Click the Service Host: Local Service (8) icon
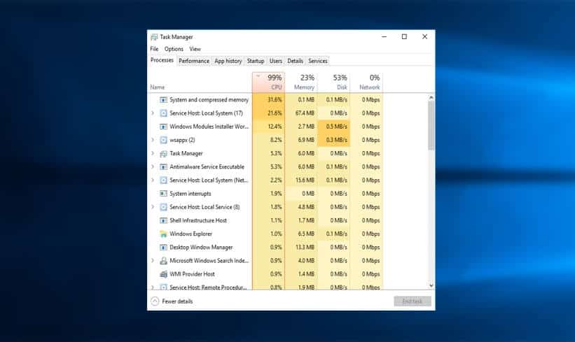This screenshot has height=342, width=575. click(x=164, y=207)
